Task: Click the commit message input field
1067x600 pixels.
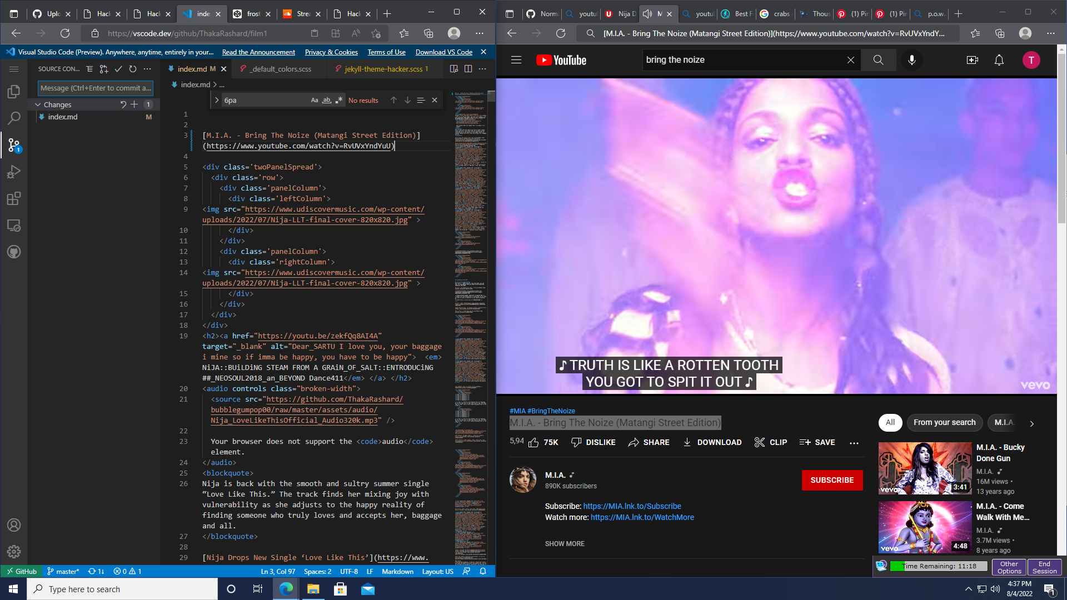Action: pyautogui.click(x=95, y=88)
